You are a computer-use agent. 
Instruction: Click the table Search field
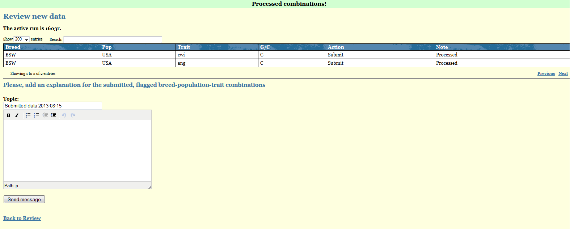113,39
